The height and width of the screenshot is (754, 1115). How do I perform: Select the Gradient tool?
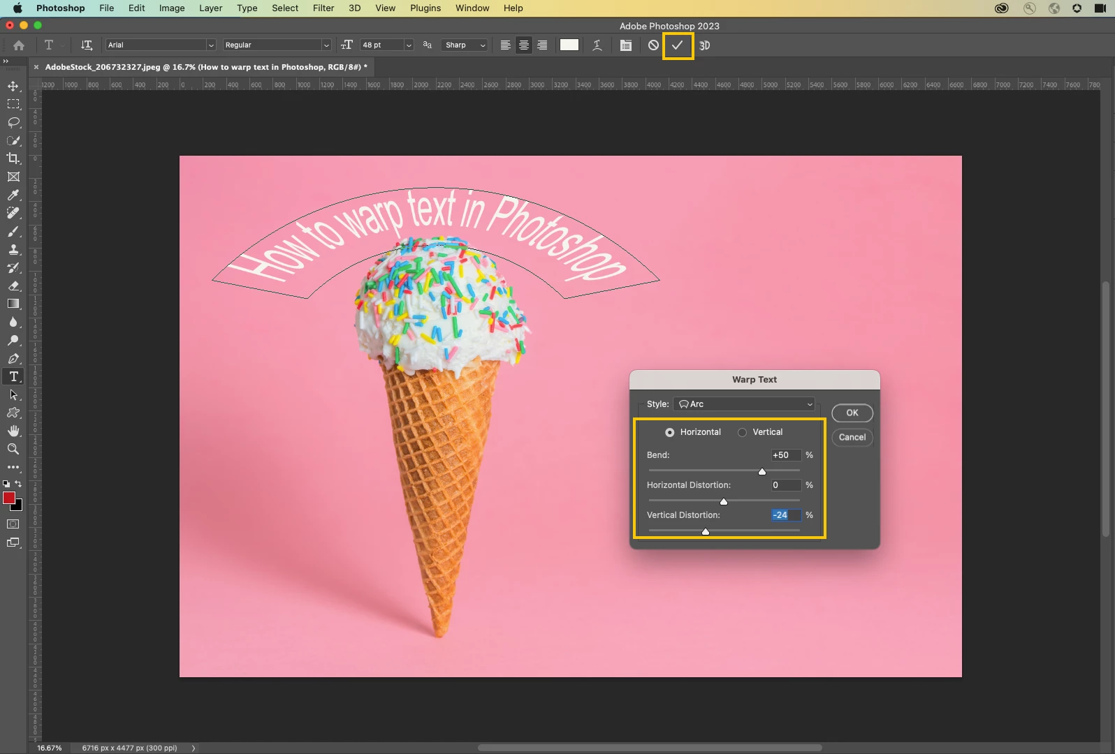[13, 304]
